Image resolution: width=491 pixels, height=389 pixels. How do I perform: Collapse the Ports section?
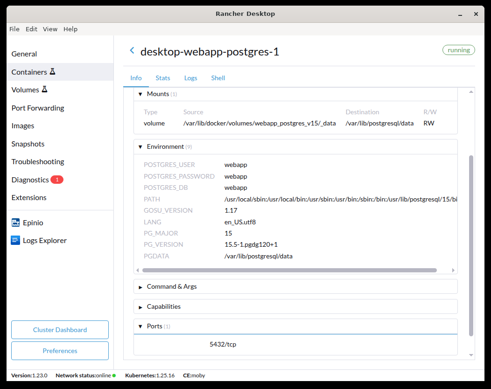(x=140, y=326)
